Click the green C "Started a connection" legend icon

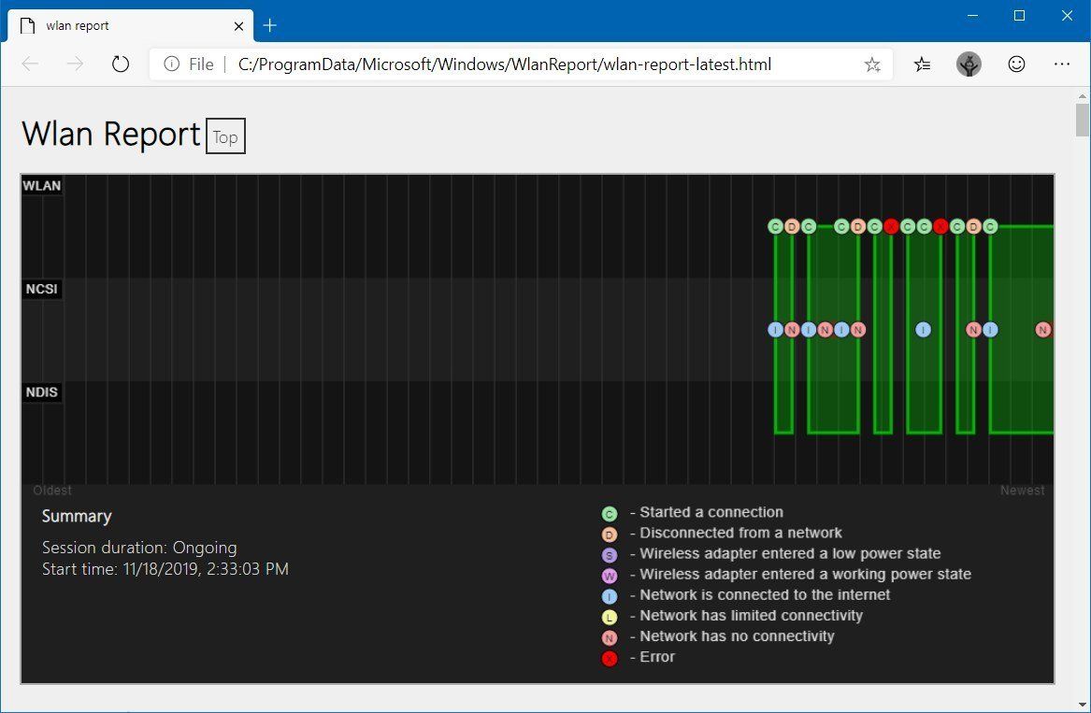610,513
